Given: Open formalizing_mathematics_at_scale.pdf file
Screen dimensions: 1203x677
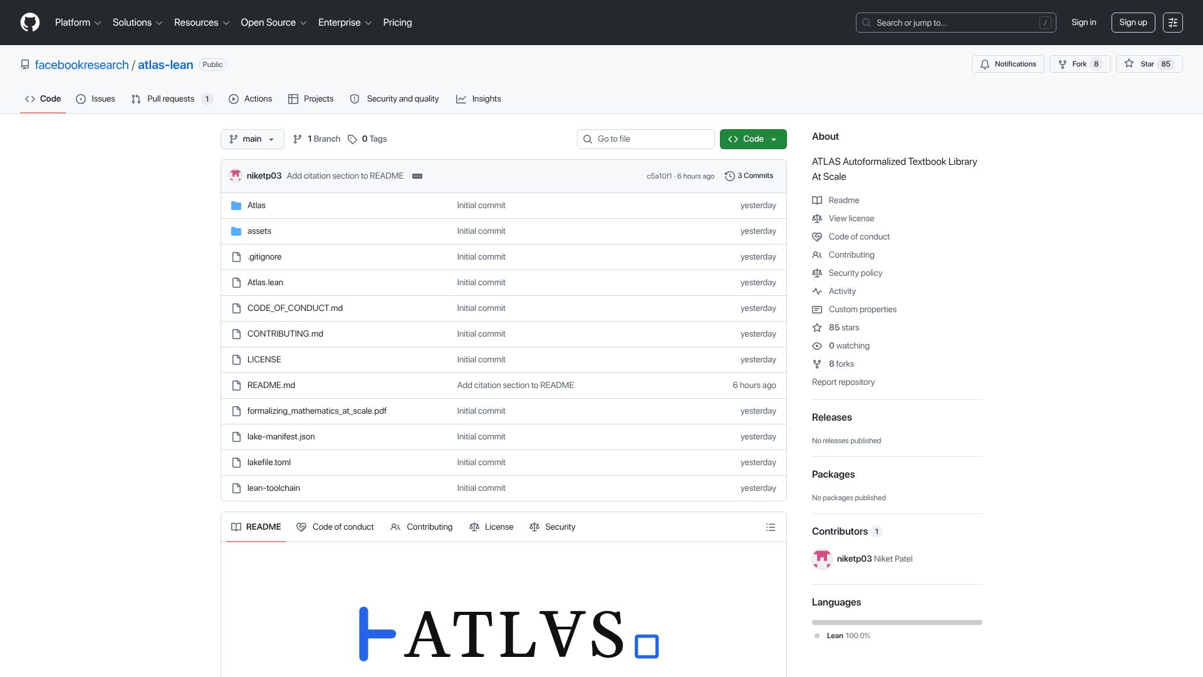Looking at the screenshot, I should (x=317, y=411).
